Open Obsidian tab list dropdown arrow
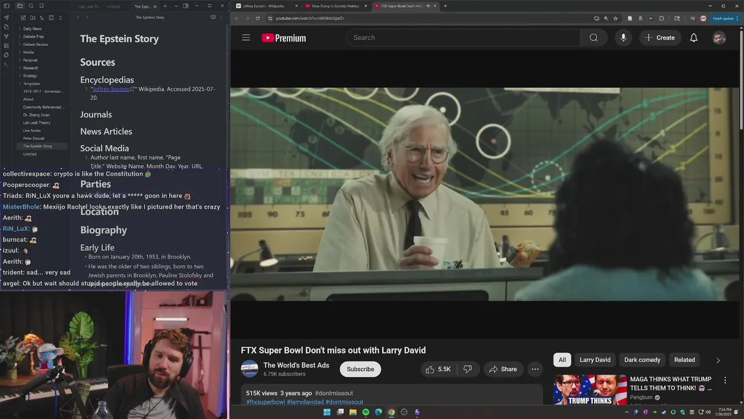Viewport: 744px width, 419px height. (176, 6)
